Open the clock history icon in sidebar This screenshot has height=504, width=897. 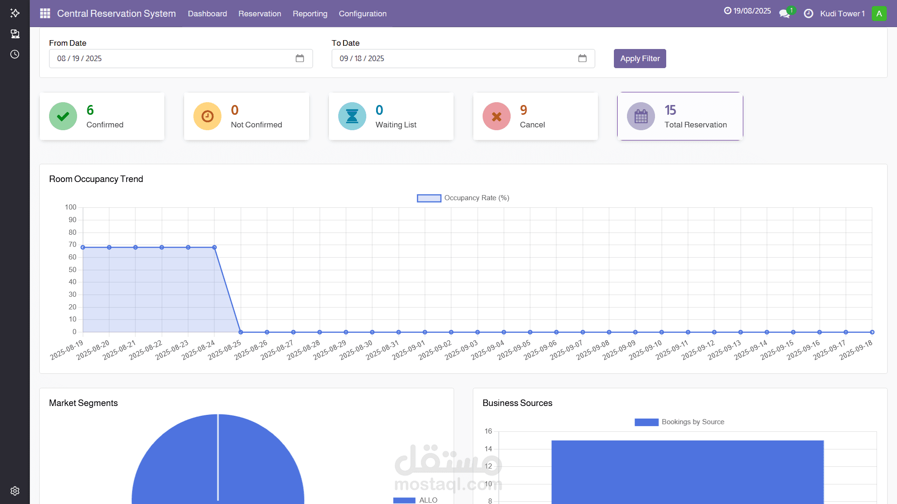[x=15, y=54]
